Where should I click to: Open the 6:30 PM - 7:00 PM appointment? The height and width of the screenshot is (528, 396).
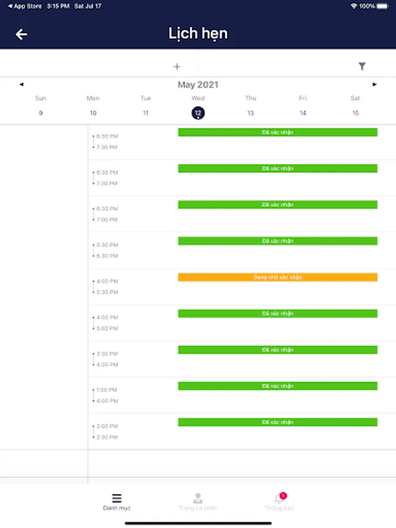(x=277, y=205)
